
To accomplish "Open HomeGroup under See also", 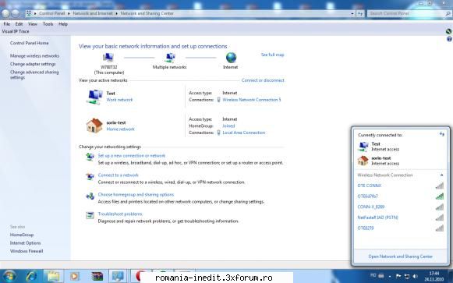I will pos(22,235).
